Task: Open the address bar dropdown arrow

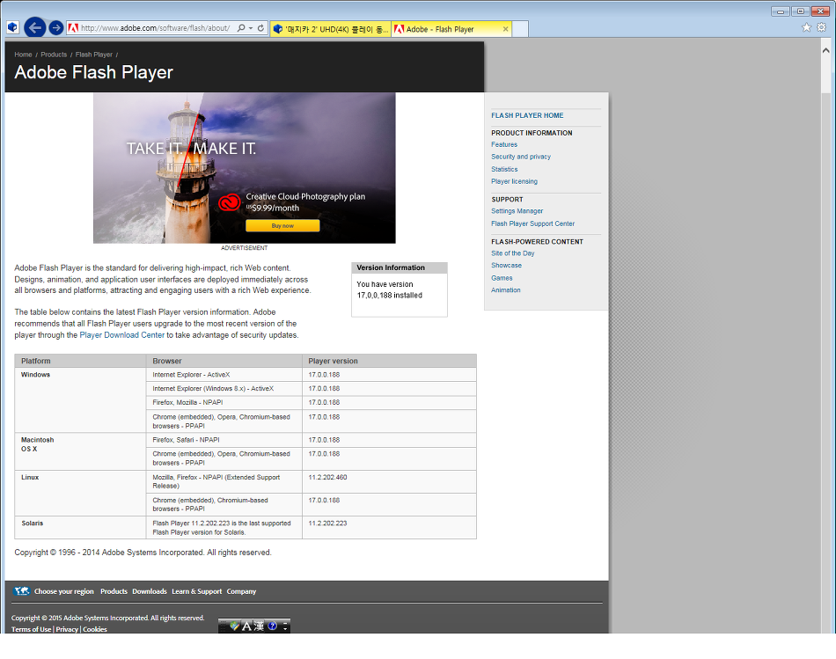Action: pos(251,28)
